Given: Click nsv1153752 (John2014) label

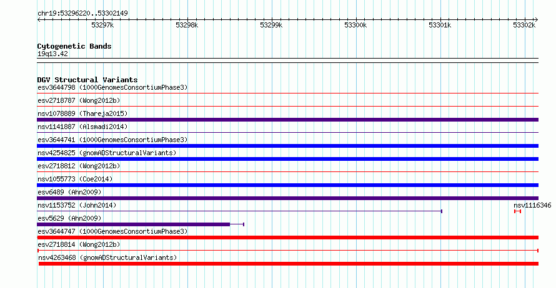Looking at the screenshot, I should 77,205.
